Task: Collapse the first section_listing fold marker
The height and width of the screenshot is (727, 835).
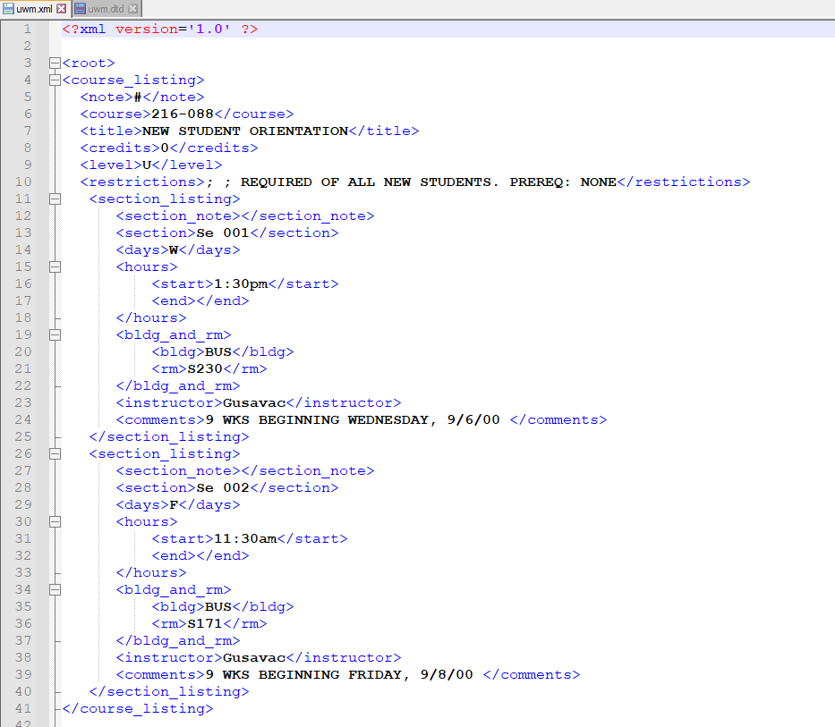Action: 55,199
